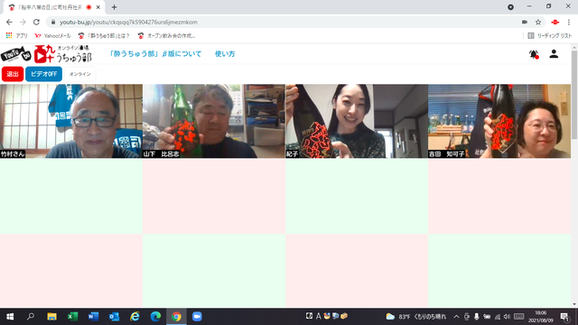Open Zoom from taskbar

(x=197, y=317)
